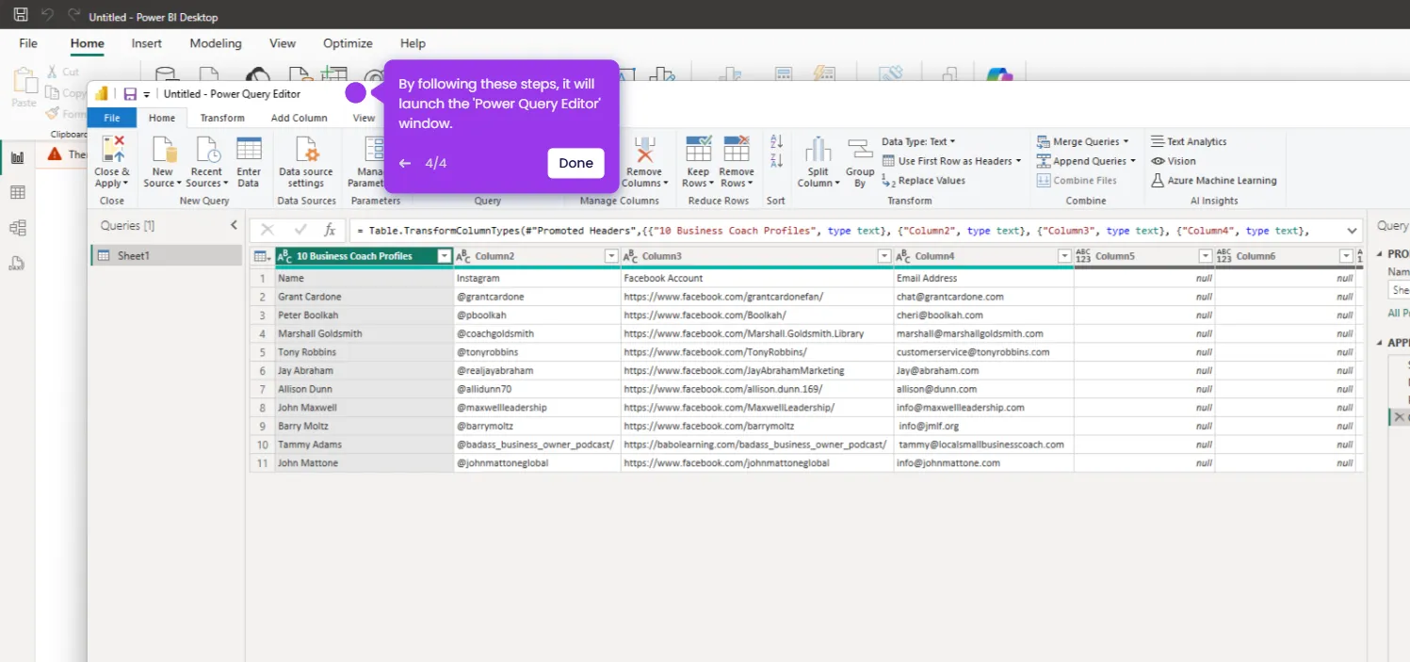Go back using the tooltip's left arrow
Screen dimensions: 1410x662
[x=405, y=163]
